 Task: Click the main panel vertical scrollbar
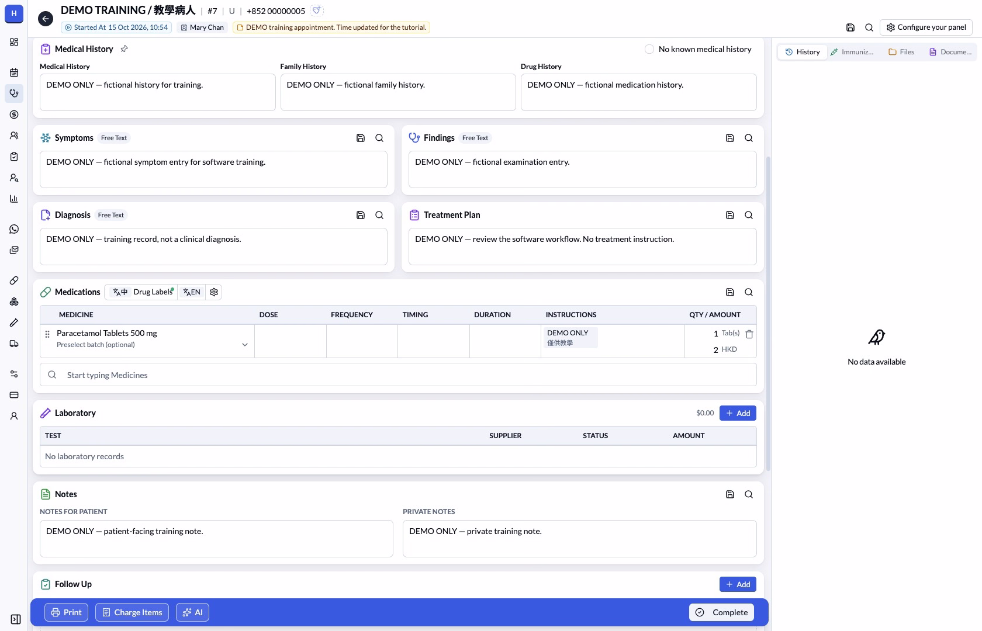768,314
